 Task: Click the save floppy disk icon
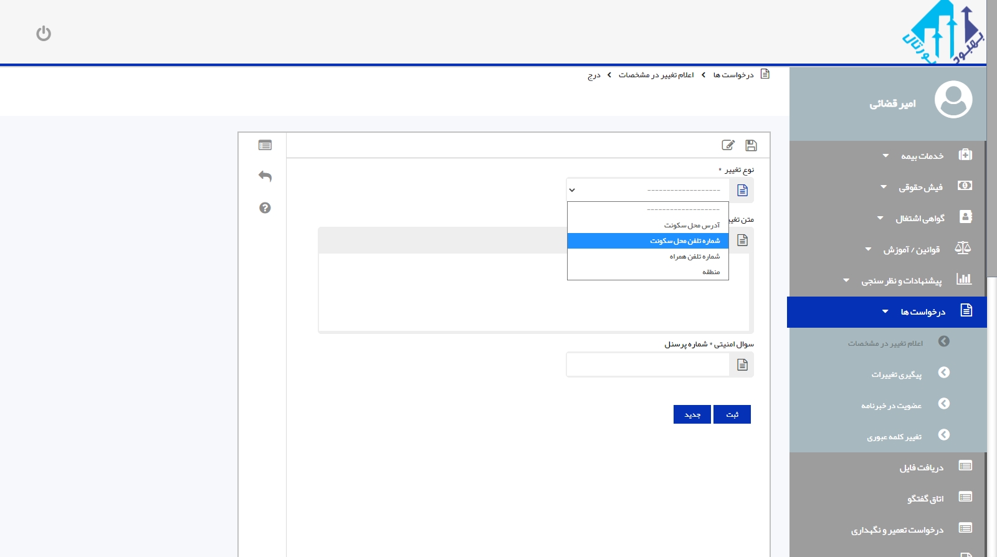[x=751, y=145]
